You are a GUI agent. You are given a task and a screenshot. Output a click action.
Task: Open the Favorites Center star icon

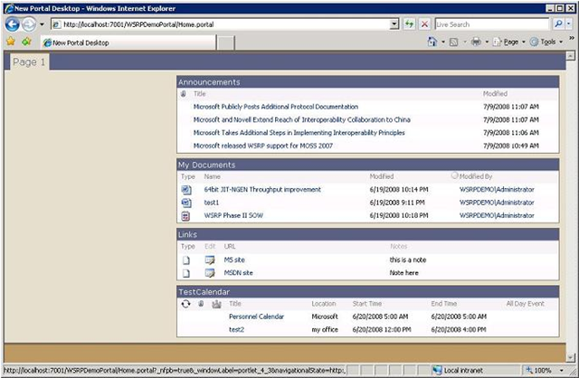click(10, 42)
